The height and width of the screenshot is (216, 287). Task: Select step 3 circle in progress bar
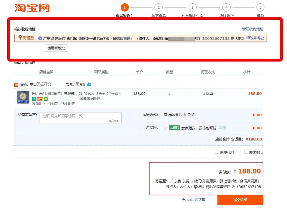point(193,7)
